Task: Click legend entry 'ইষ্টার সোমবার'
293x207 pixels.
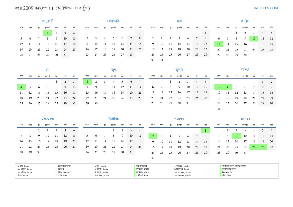Action: coord(63,172)
